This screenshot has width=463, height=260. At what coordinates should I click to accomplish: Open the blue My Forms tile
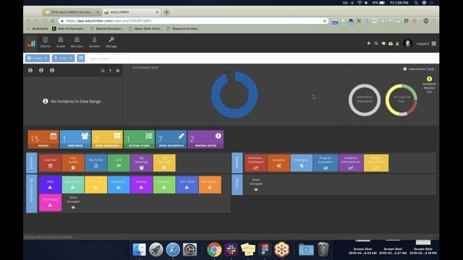pos(96,162)
